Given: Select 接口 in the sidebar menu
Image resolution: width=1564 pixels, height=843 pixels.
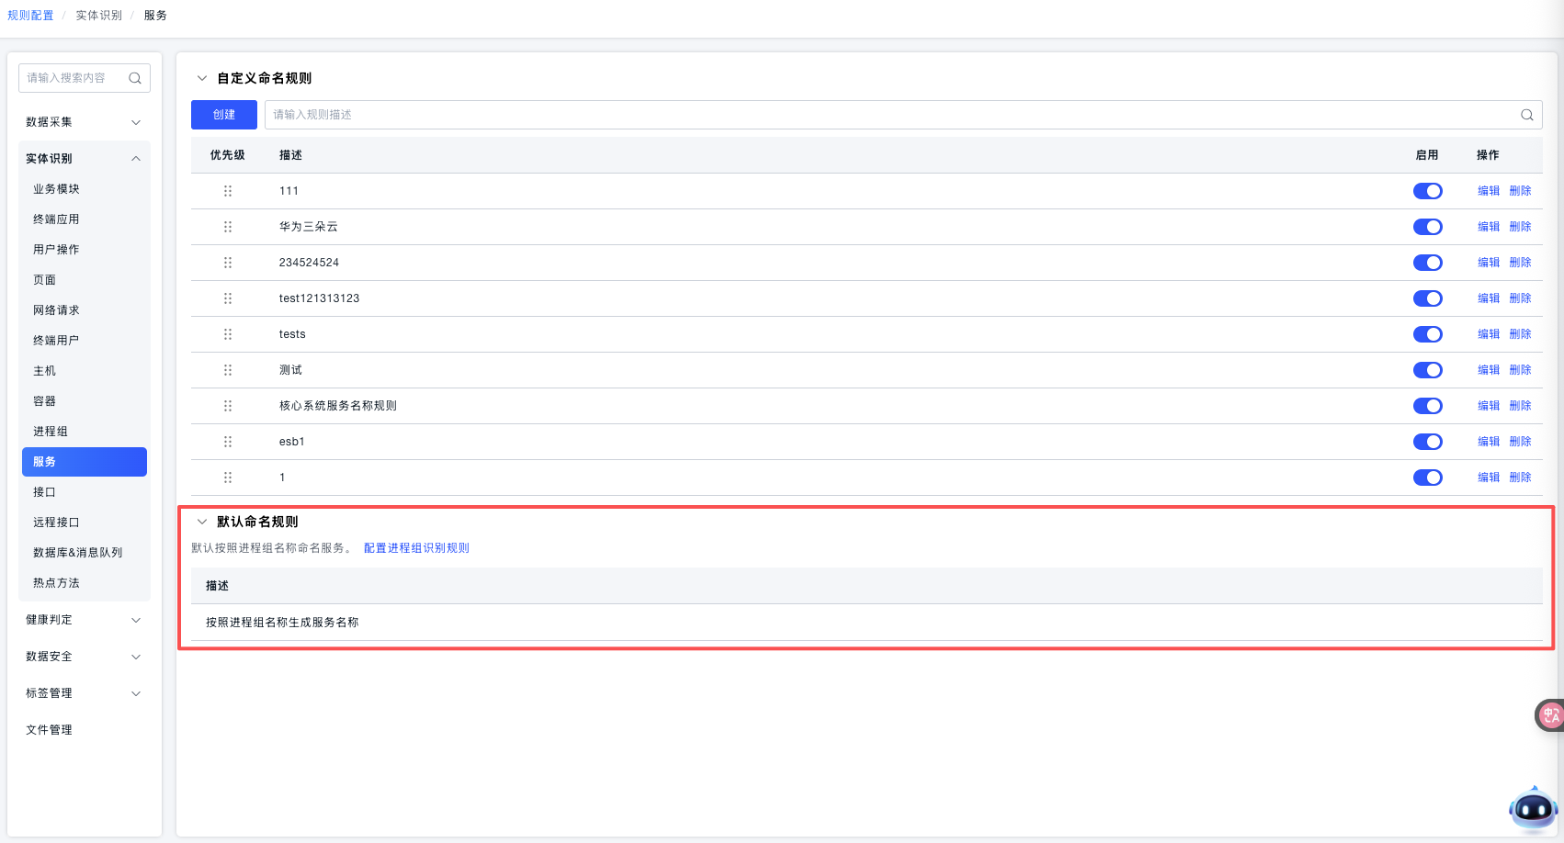Looking at the screenshot, I should point(45,492).
